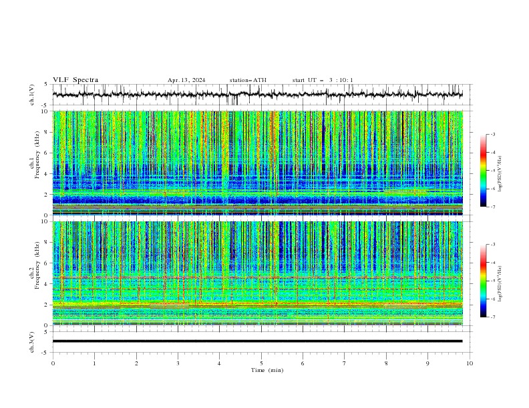Click the "8" kHz tick on ch.1 frequency axis
Viewport: 529px width, 408px height.
tap(46, 132)
